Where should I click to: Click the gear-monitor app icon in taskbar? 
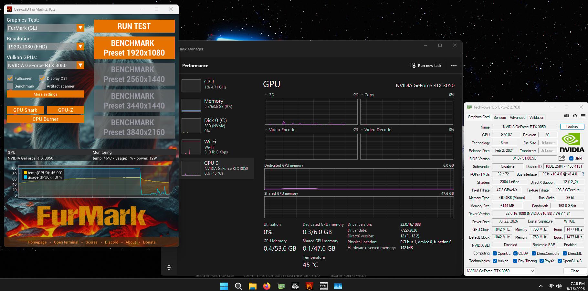295,286
